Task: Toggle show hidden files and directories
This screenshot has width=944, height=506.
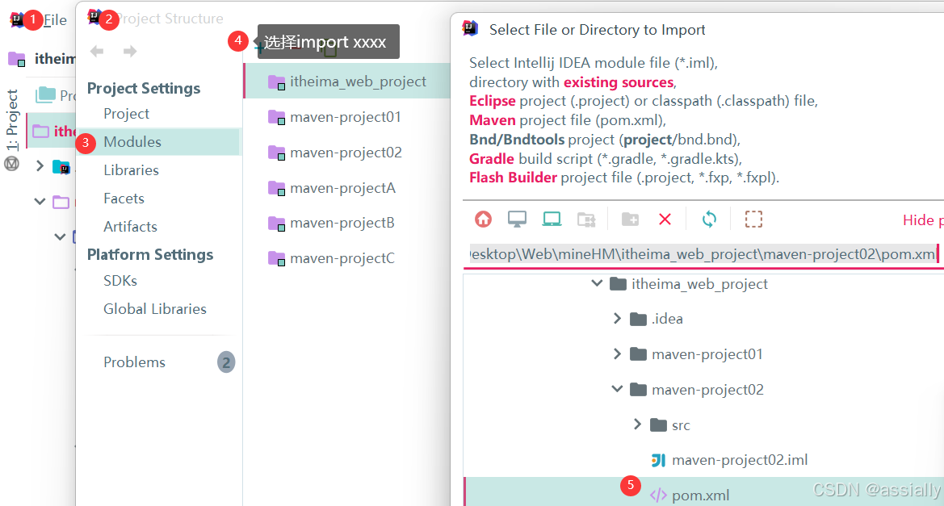Action: (x=753, y=220)
